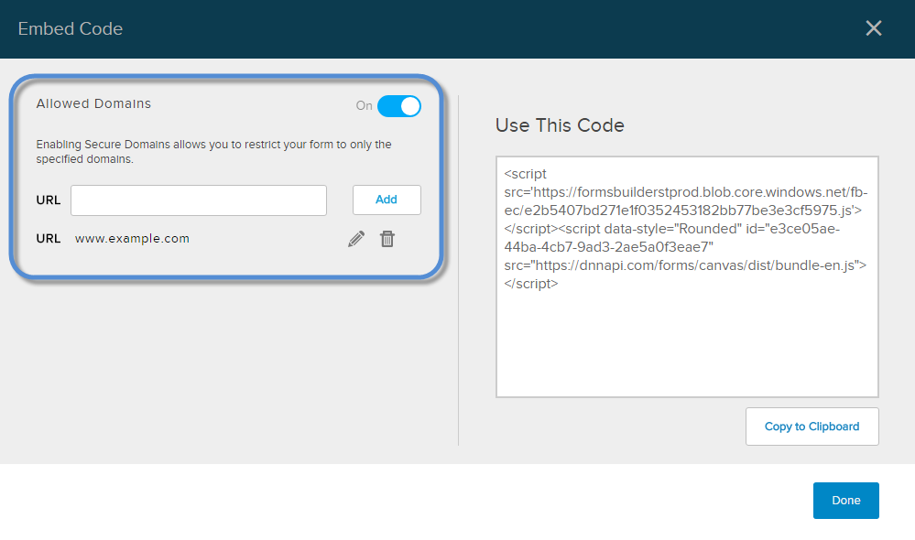The height and width of the screenshot is (540, 915).
Task: Focus the URL input field
Action: pyautogui.click(x=199, y=200)
